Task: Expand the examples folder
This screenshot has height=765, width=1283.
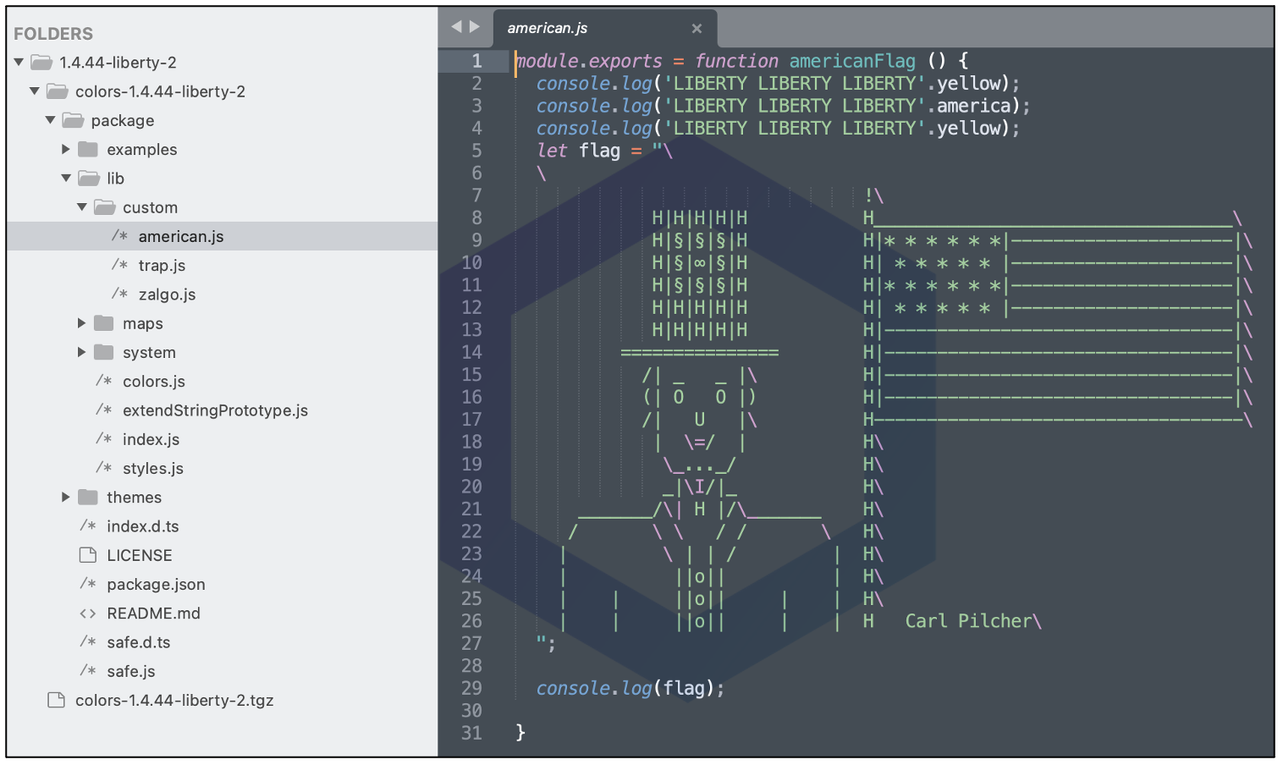Action: pyautogui.click(x=66, y=150)
